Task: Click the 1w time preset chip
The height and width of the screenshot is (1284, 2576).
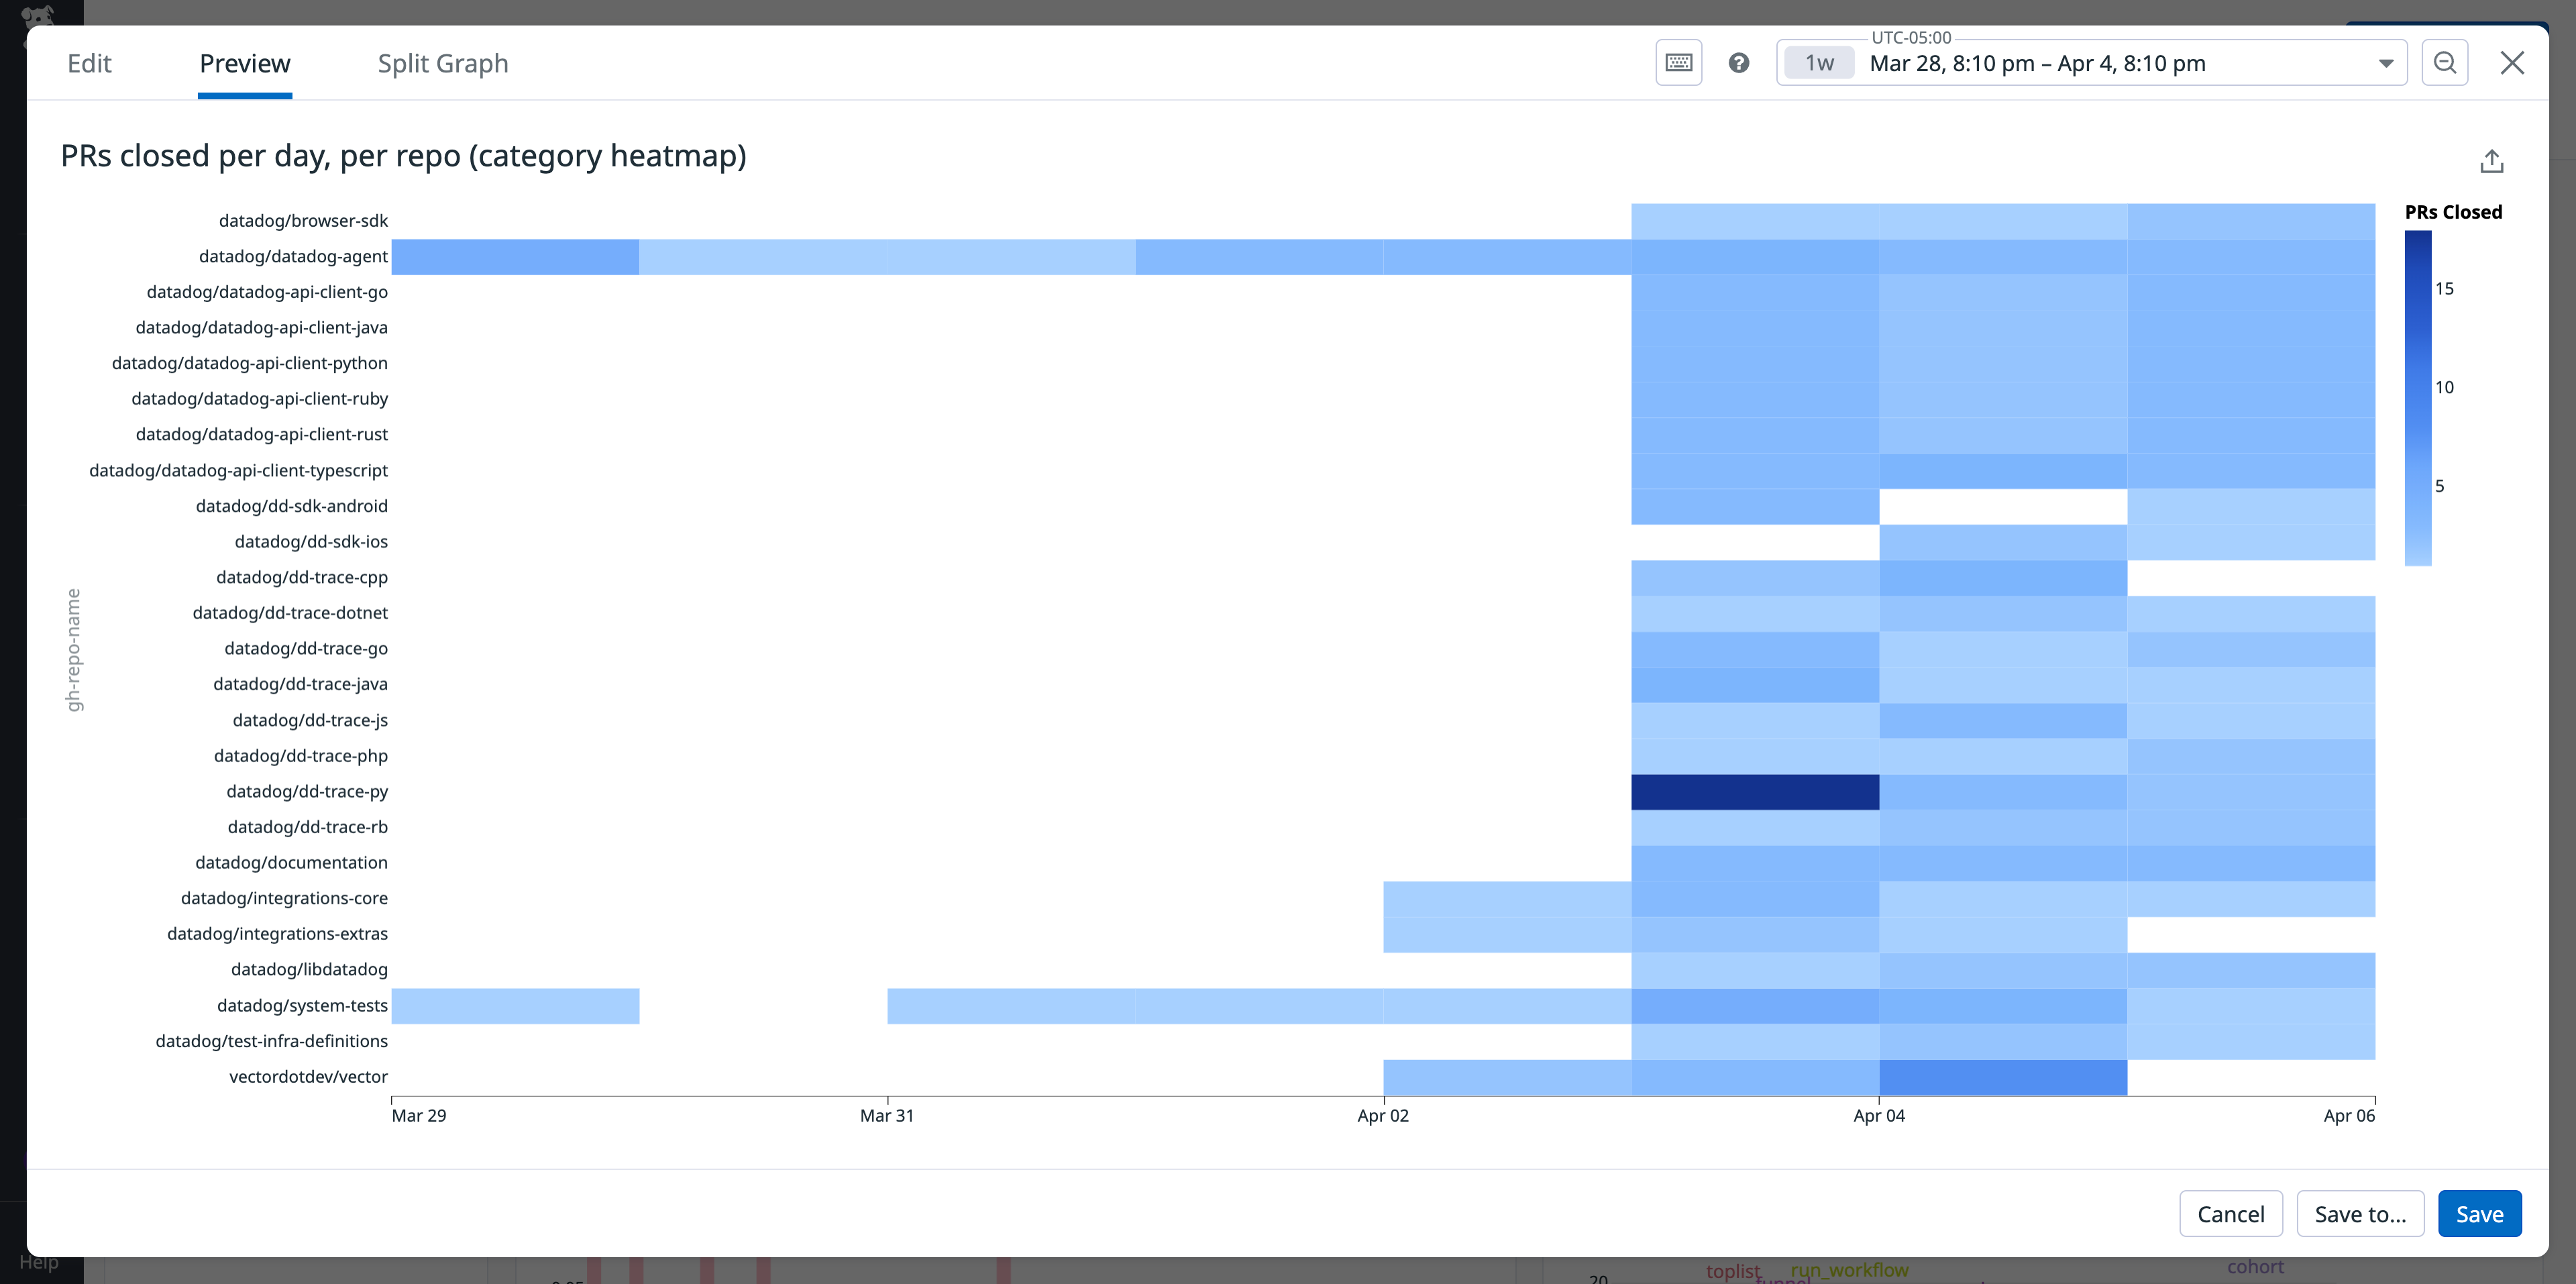Action: tap(1818, 62)
